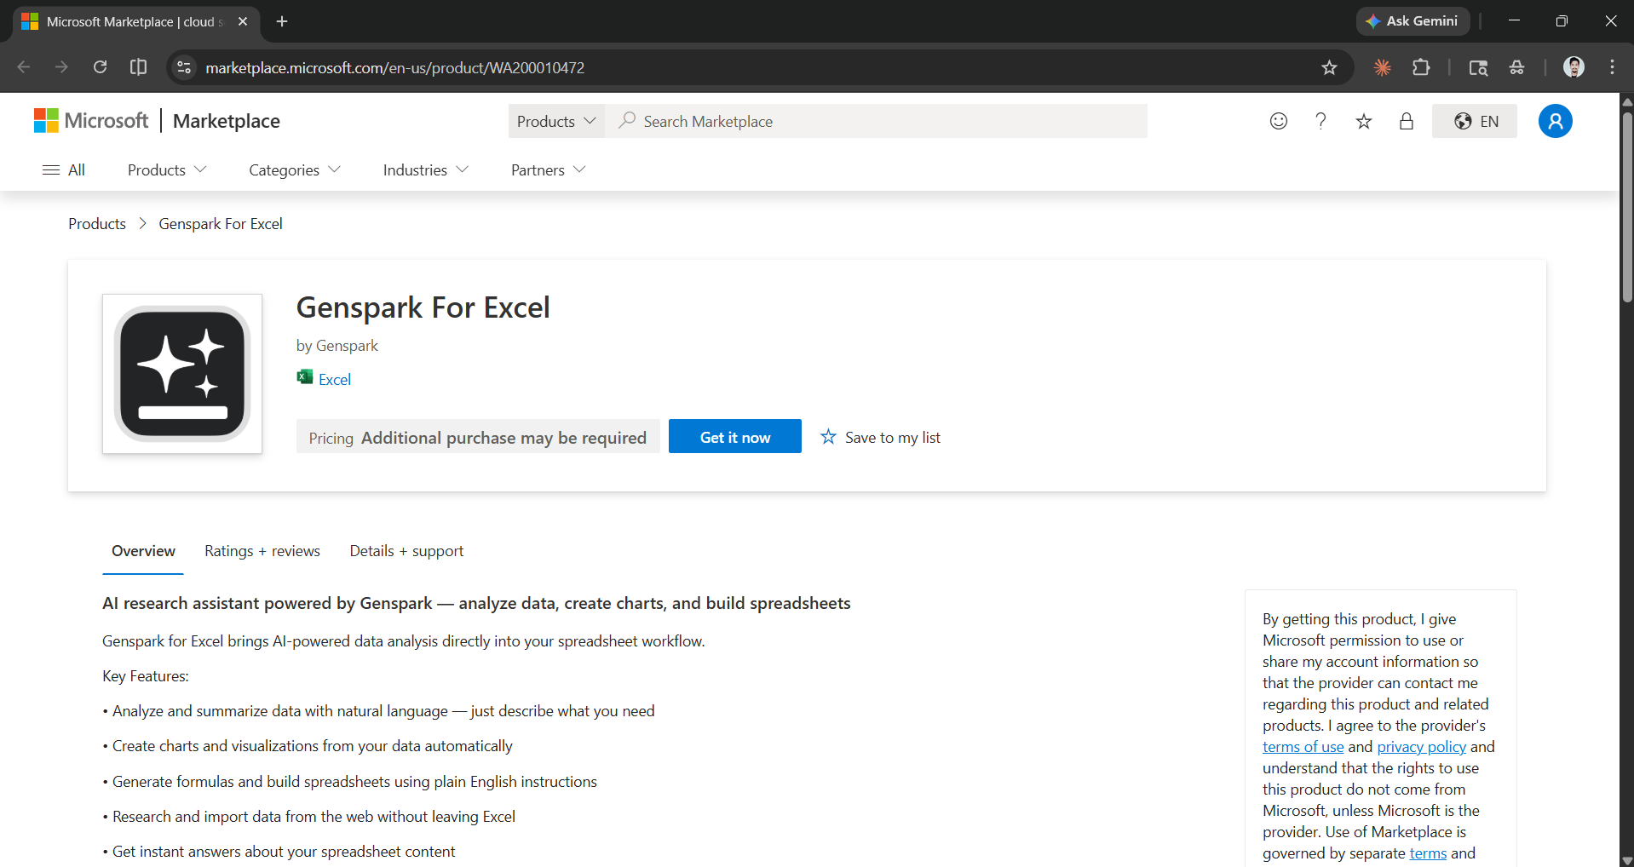Open the orange asterisk extension icon

[x=1382, y=67]
